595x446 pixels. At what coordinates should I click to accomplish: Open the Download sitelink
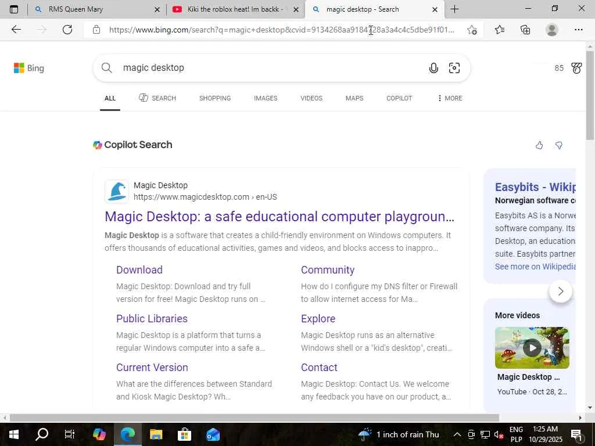(139, 269)
